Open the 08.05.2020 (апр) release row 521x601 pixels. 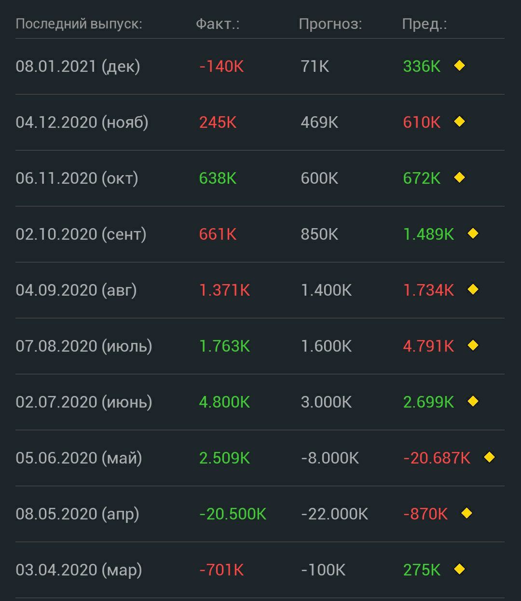point(260,514)
